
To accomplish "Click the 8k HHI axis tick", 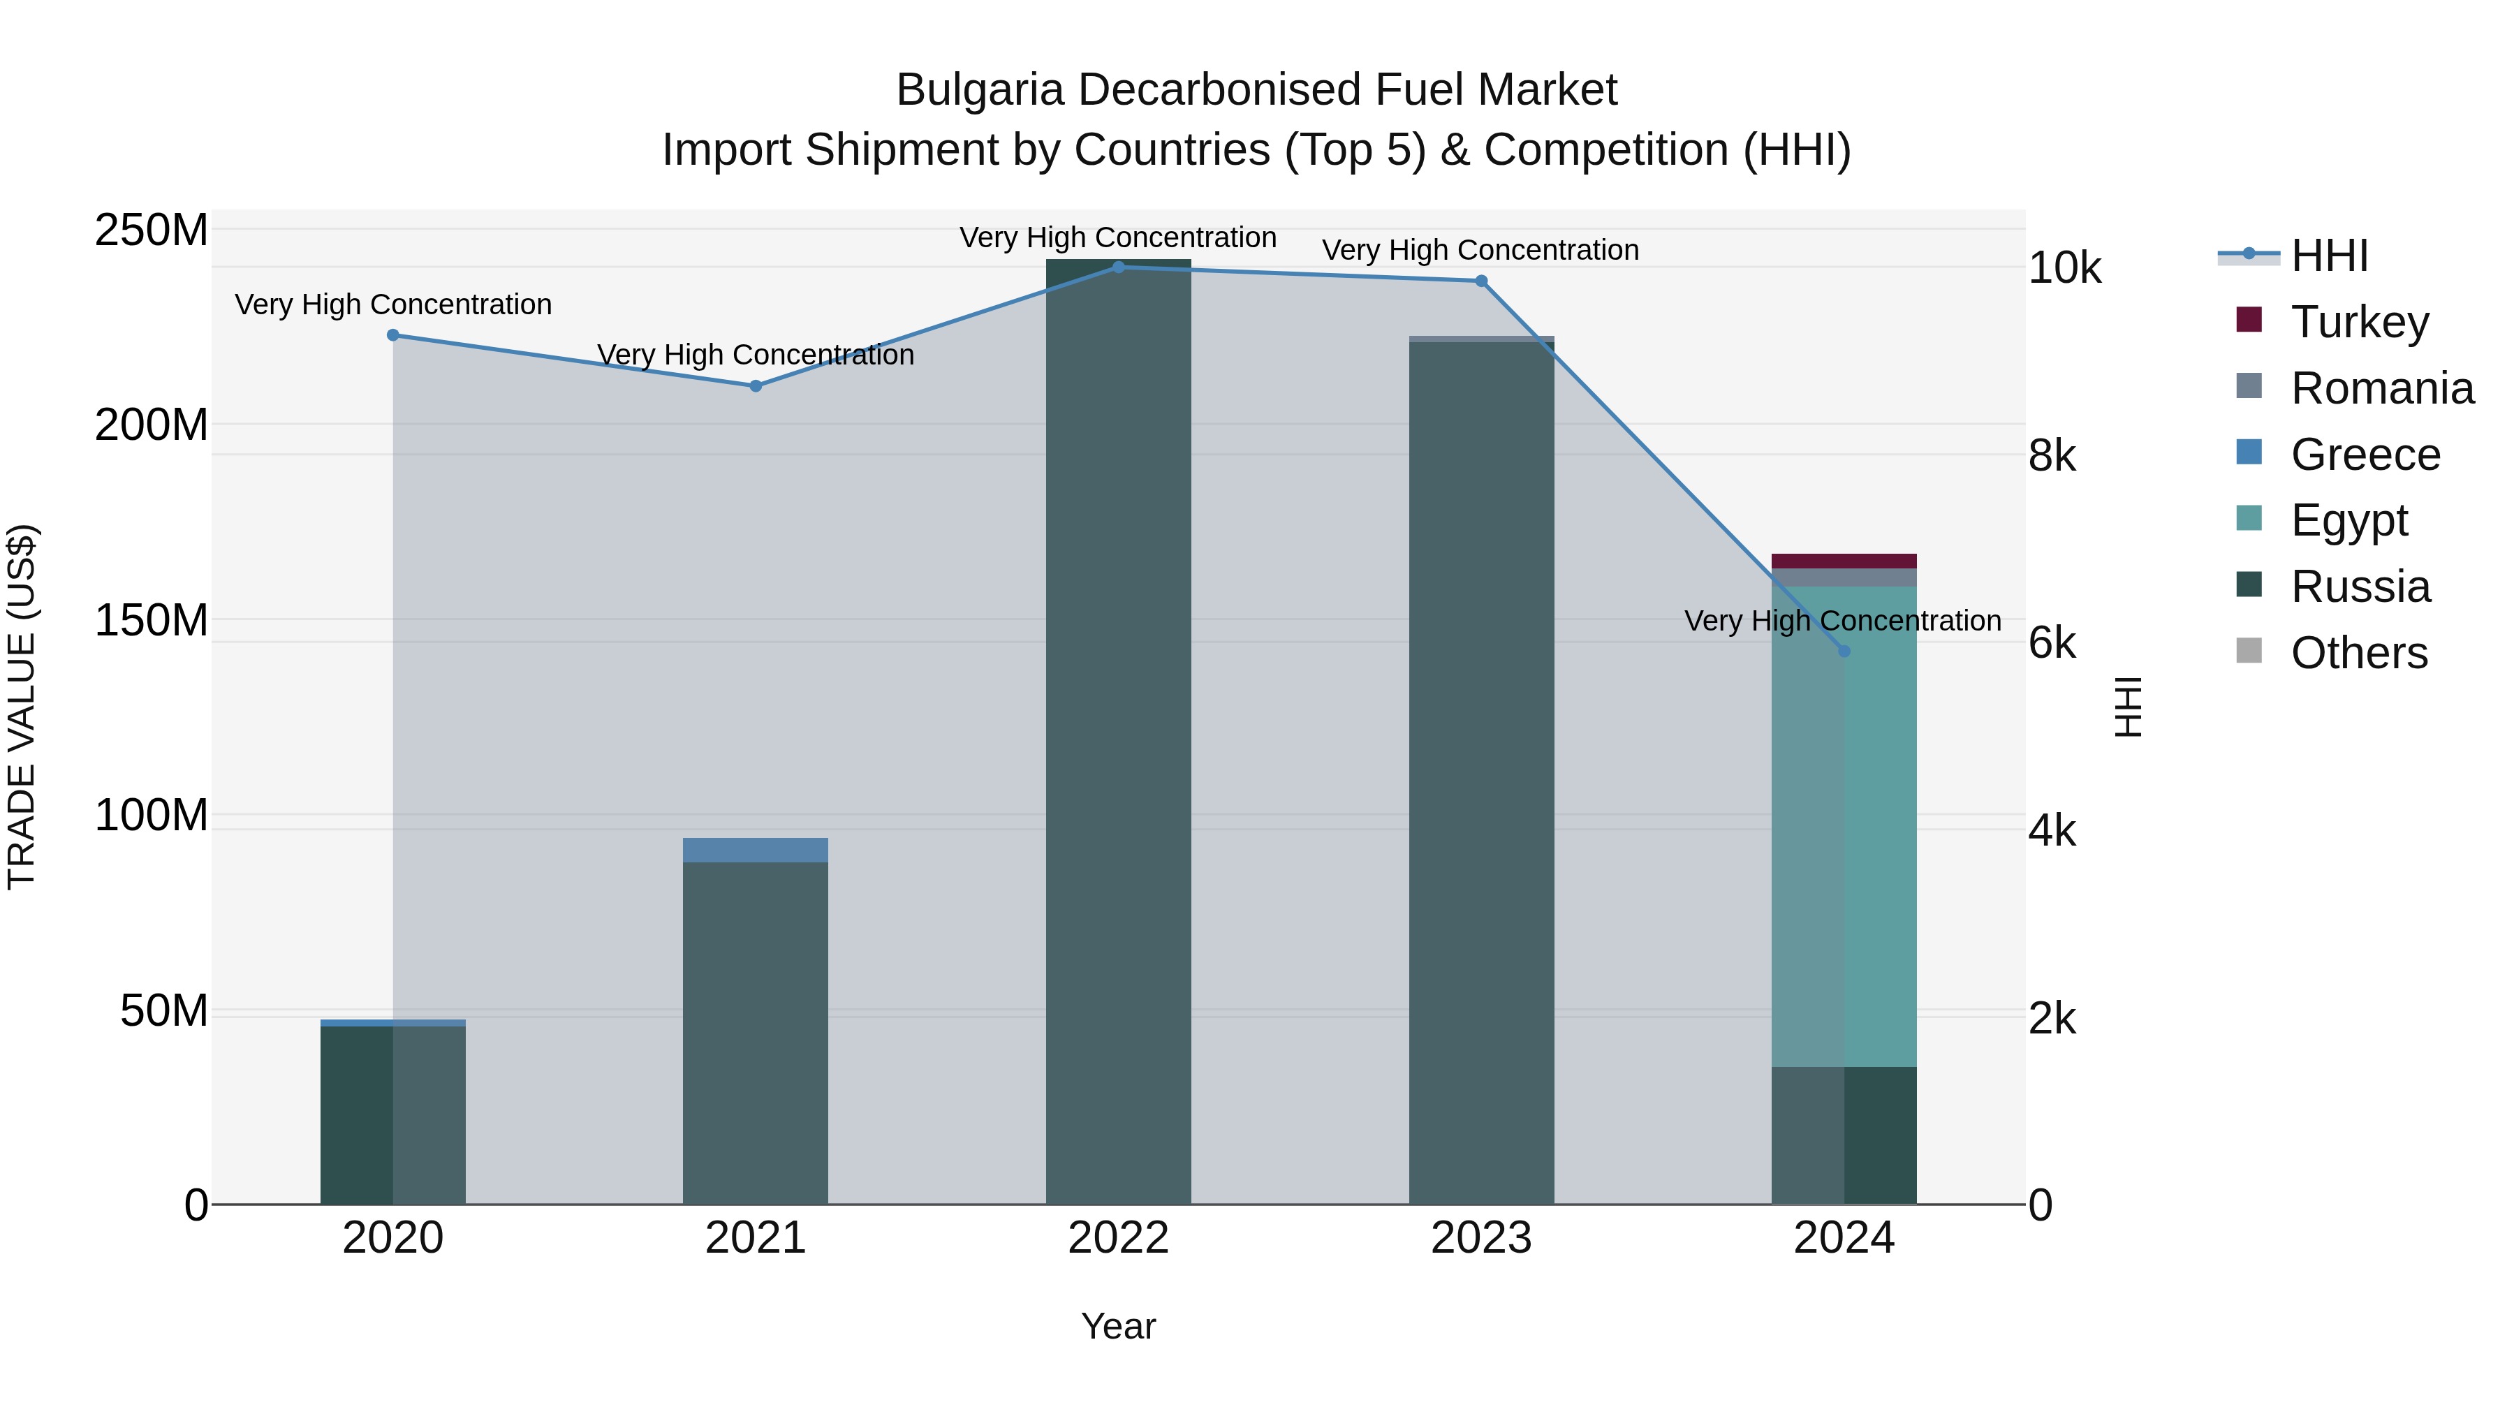I will pyautogui.click(x=2052, y=456).
